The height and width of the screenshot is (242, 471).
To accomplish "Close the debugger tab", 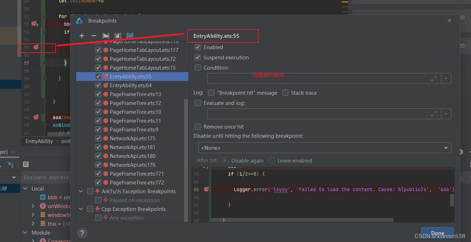I will tap(13, 152).
